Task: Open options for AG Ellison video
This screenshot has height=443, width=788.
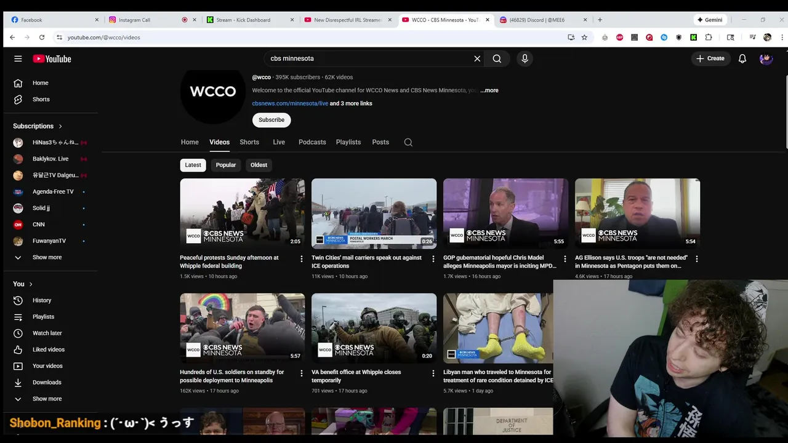Action: pos(697,259)
